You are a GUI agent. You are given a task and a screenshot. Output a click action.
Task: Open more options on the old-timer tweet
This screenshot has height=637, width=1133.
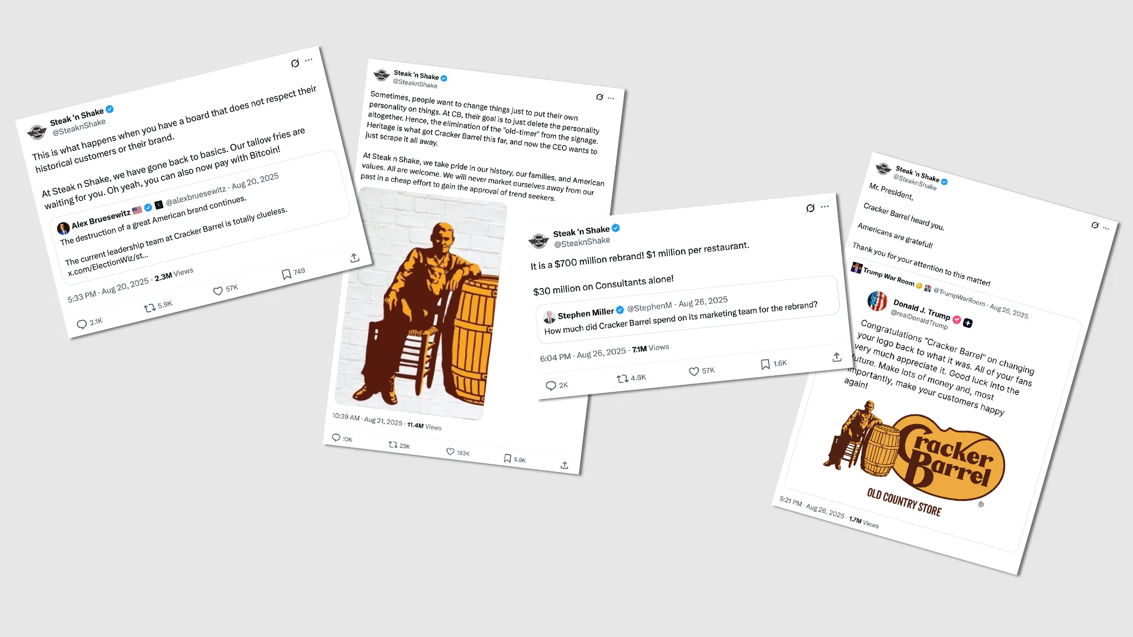pyautogui.click(x=611, y=98)
